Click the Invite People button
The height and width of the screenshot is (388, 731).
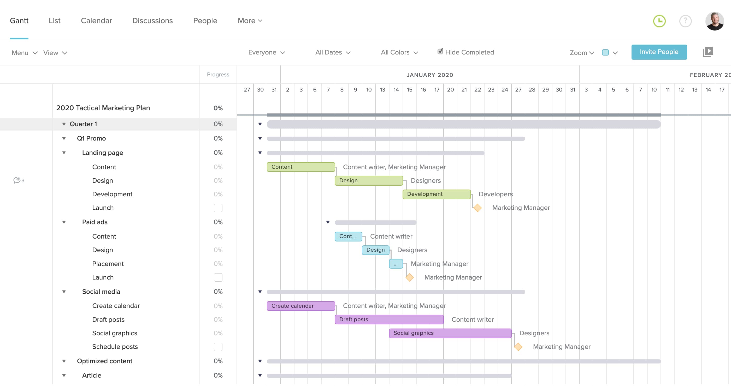click(659, 52)
